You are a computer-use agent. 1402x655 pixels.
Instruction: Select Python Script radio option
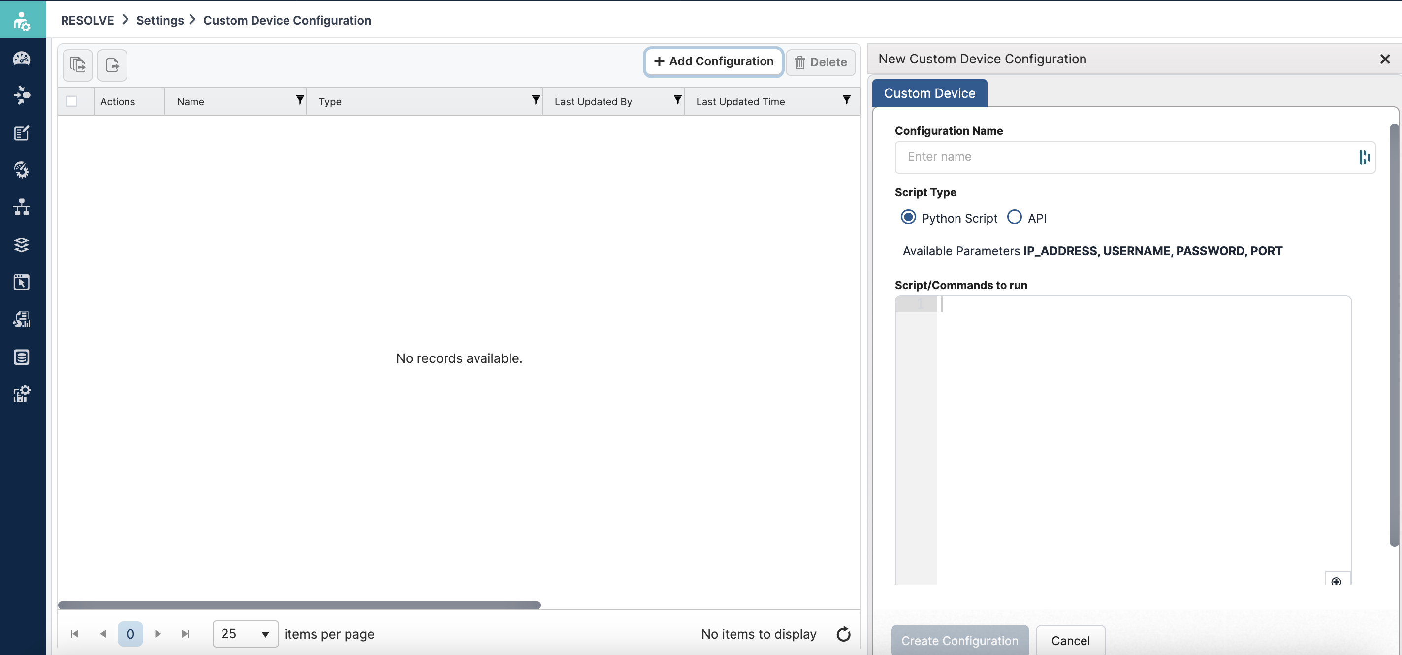pos(908,217)
